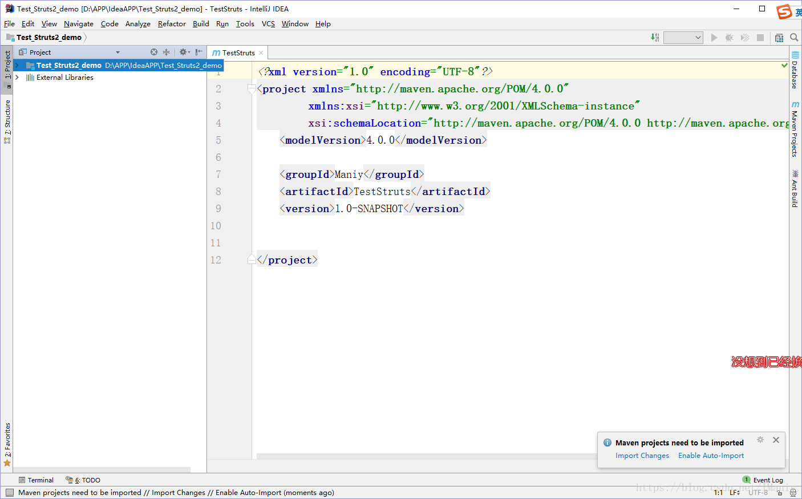The width and height of the screenshot is (802, 499).
Task: Open the Navigate menu
Action: (79, 24)
